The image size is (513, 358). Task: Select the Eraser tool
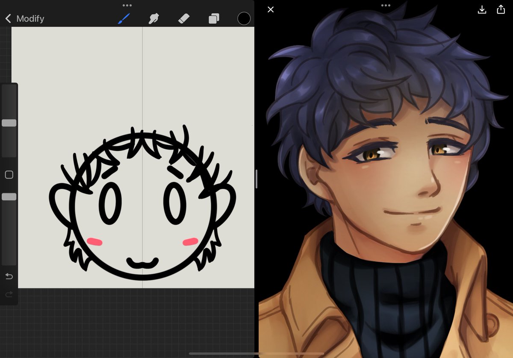click(183, 18)
